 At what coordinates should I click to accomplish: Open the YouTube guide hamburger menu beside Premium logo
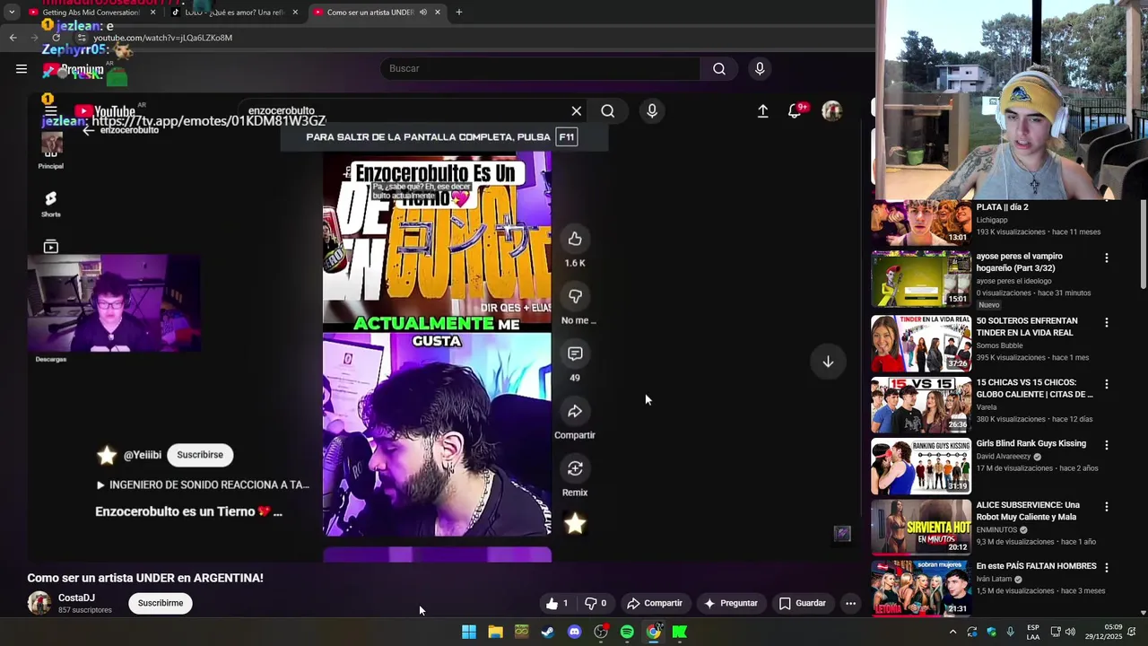point(22,69)
